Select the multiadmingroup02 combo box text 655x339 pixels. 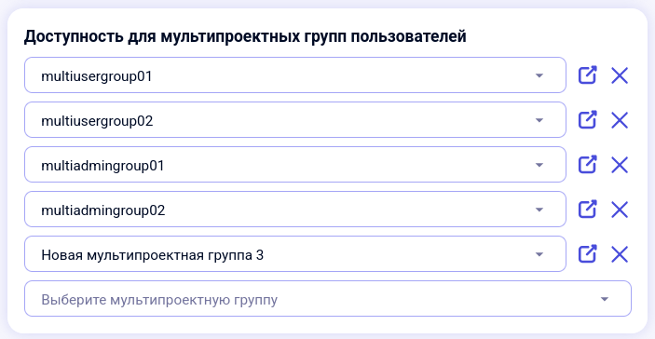pyautogui.click(x=103, y=210)
